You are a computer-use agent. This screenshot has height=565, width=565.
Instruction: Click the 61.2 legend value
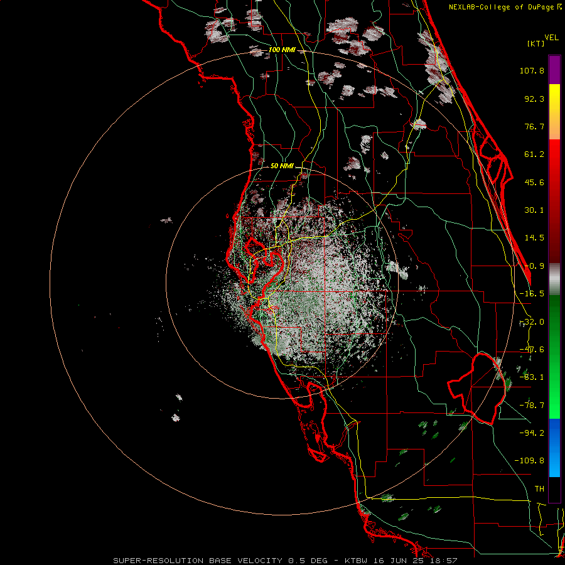coord(534,154)
